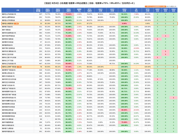
Task: Click the change value 41.67%
Action: 136,122
